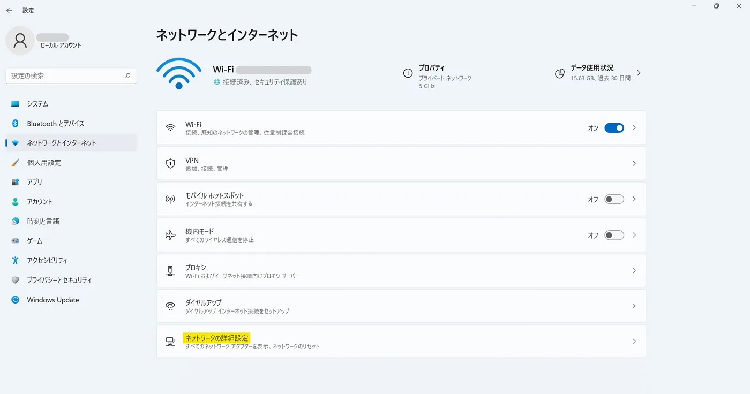Click the 5 GHz band text
Screen dimensions: 750x394
(x=427, y=86)
